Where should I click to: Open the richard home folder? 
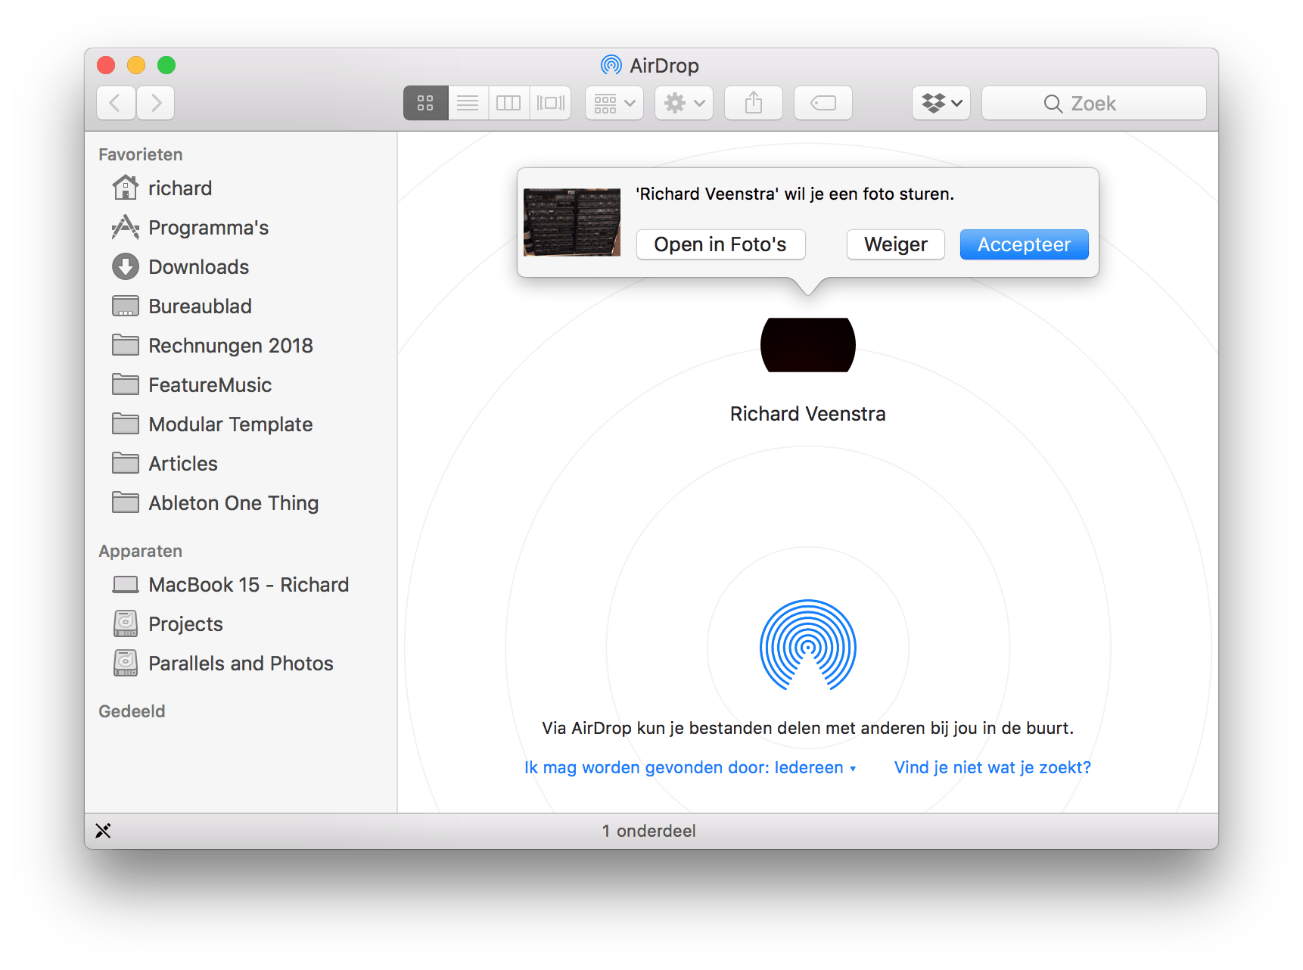[x=241, y=188]
